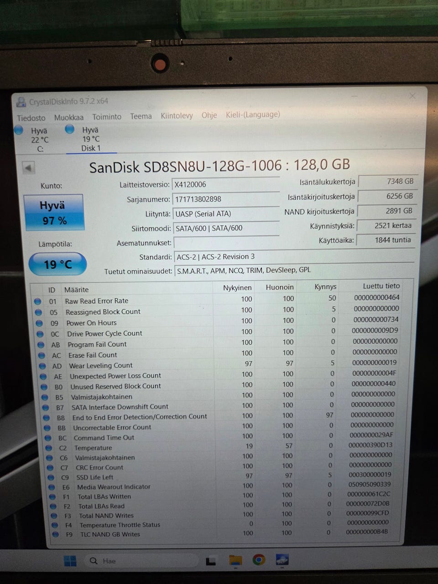Click the ACS-2 Revision 3 standard field
Image resolution: width=438 pixels, height=584 pixels.
click(294, 256)
